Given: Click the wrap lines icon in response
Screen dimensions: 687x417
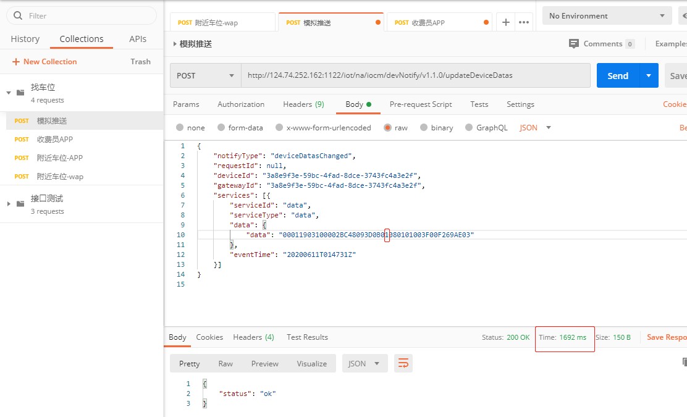Looking at the screenshot, I should [403, 363].
